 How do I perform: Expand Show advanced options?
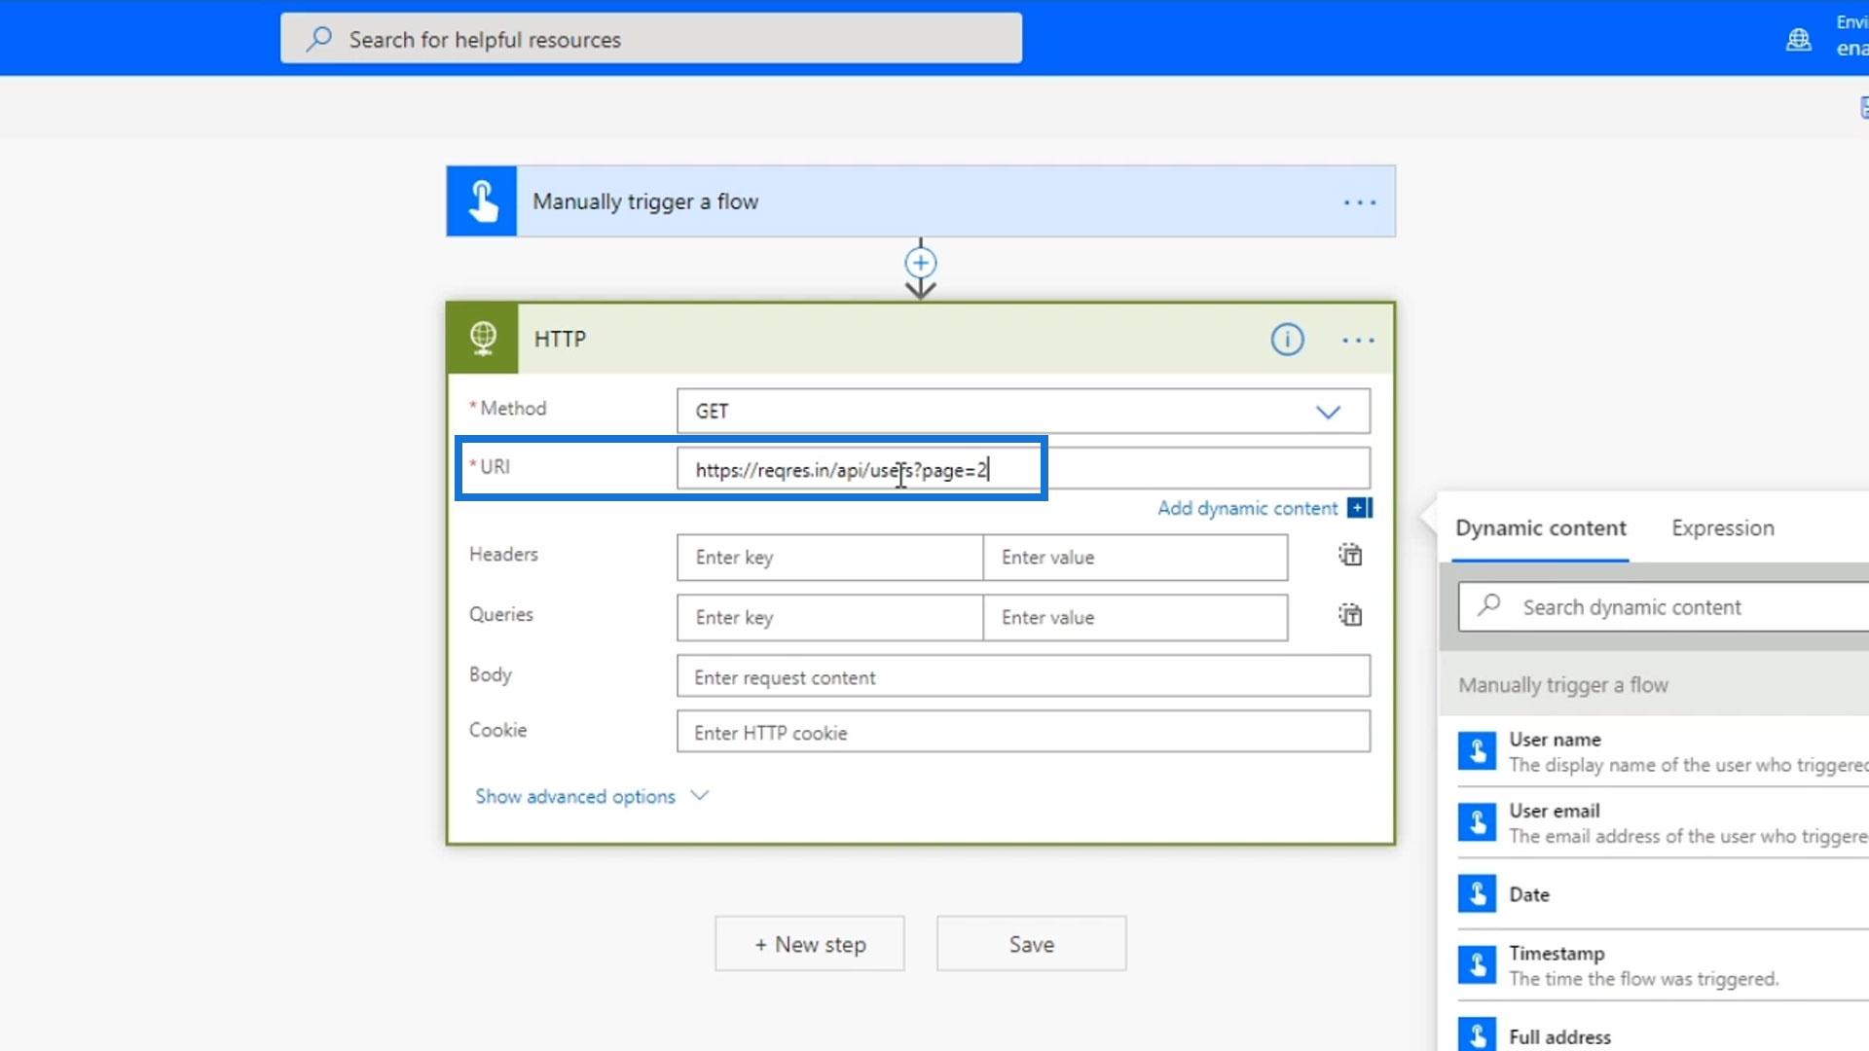(590, 796)
